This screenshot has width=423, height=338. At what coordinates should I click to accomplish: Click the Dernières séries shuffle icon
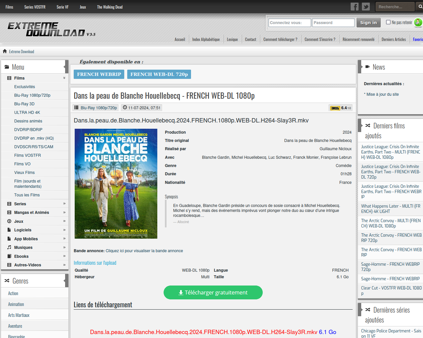click(368, 310)
